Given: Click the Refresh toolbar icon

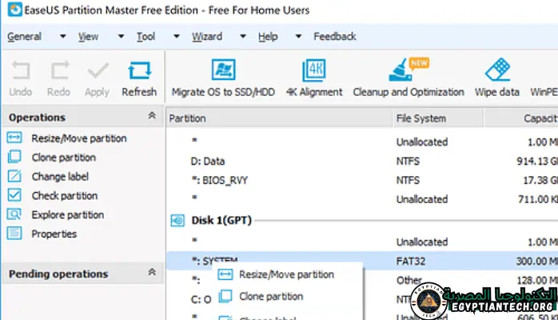Looking at the screenshot, I should tap(139, 78).
